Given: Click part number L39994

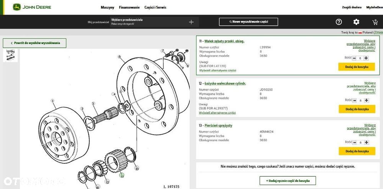Looking at the screenshot, I should 265,47.
